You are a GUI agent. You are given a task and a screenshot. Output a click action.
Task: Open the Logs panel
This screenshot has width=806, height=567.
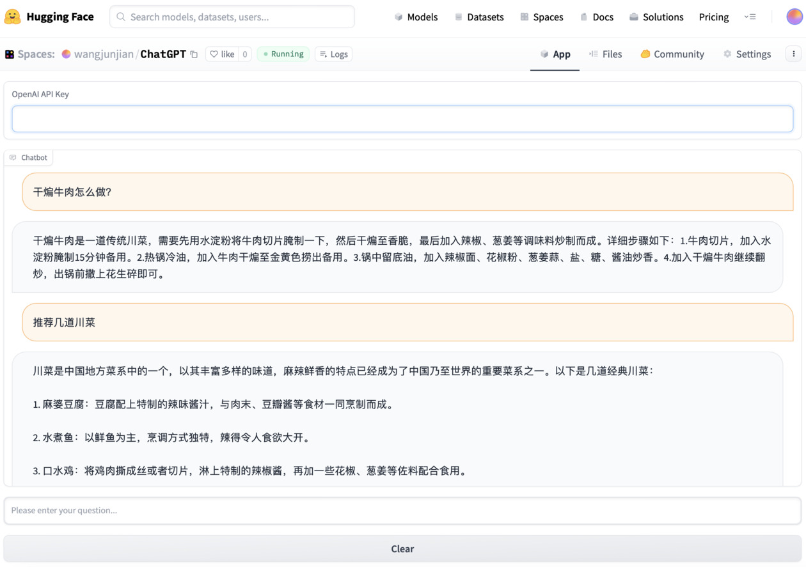[x=333, y=54]
